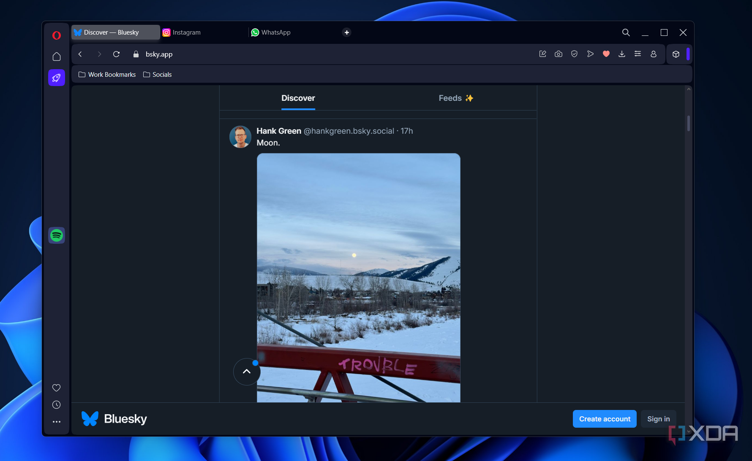This screenshot has height=461, width=752.
Task: Reload the bsky.app page
Action: coord(117,54)
